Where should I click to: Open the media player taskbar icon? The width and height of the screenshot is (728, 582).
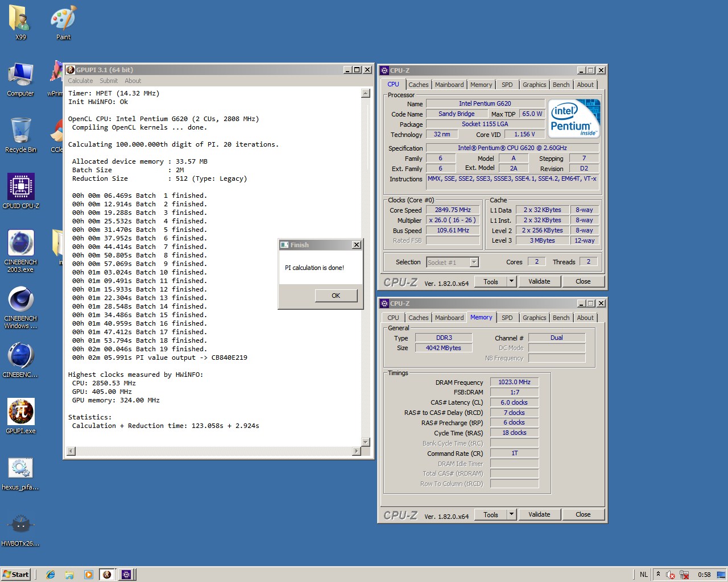(88, 575)
